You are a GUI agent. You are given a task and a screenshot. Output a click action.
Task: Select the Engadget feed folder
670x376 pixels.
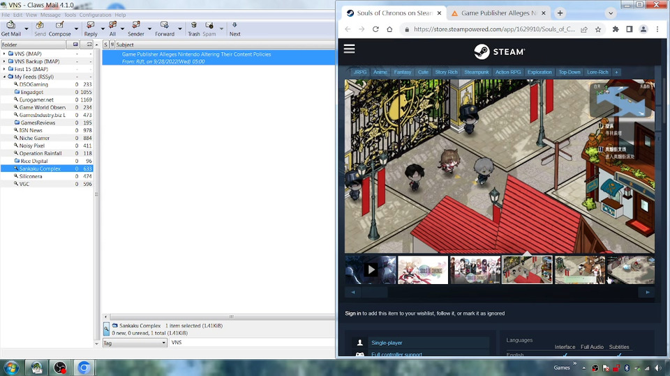coord(31,92)
